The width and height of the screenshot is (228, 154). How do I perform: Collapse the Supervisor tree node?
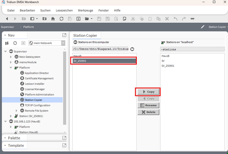click(x=6, y=51)
